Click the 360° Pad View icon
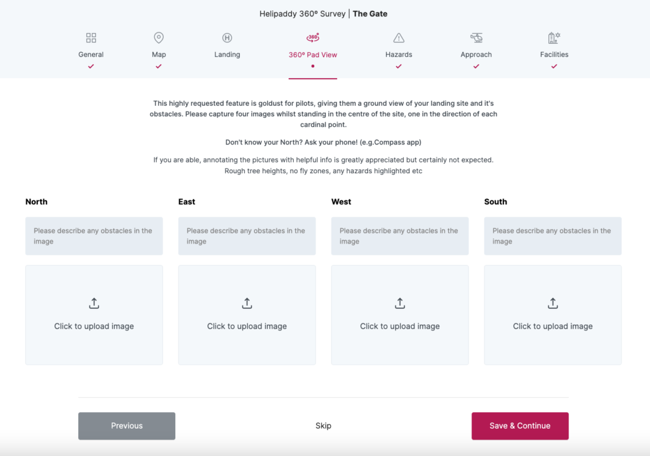Screen dimensions: 650x456 (x=312, y=38)
